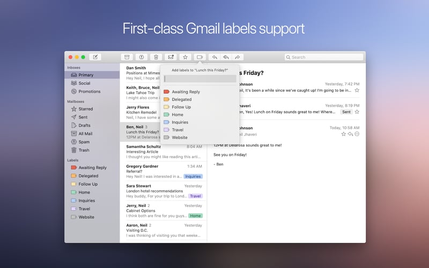Click the trash icon in toolbar

(x=156, y=57)
